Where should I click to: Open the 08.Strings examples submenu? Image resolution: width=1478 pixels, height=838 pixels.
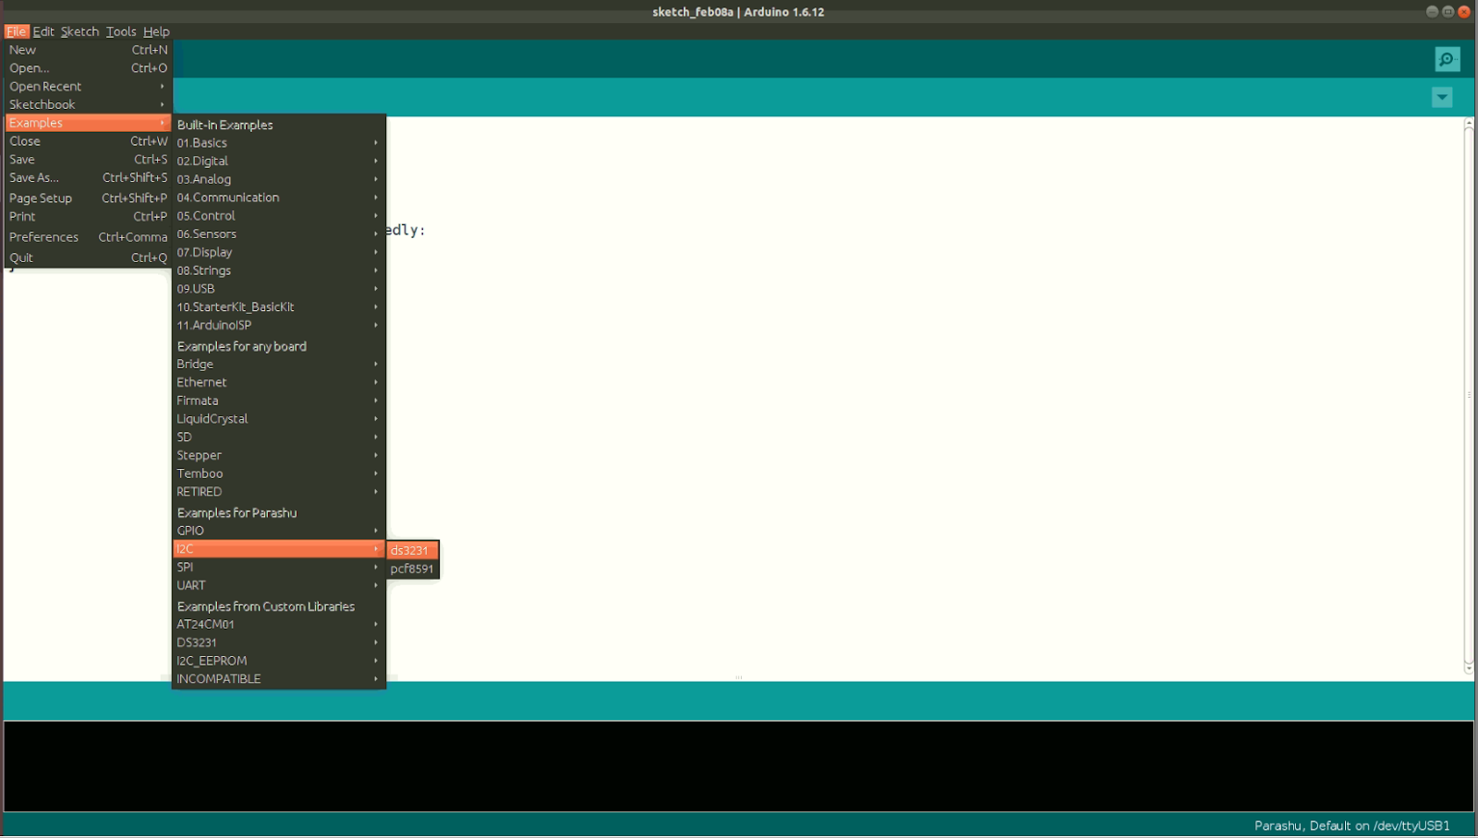[278, 270]
